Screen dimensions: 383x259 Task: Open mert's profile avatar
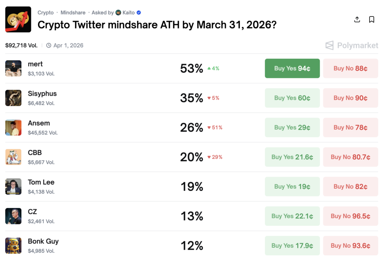click(13, 68)
